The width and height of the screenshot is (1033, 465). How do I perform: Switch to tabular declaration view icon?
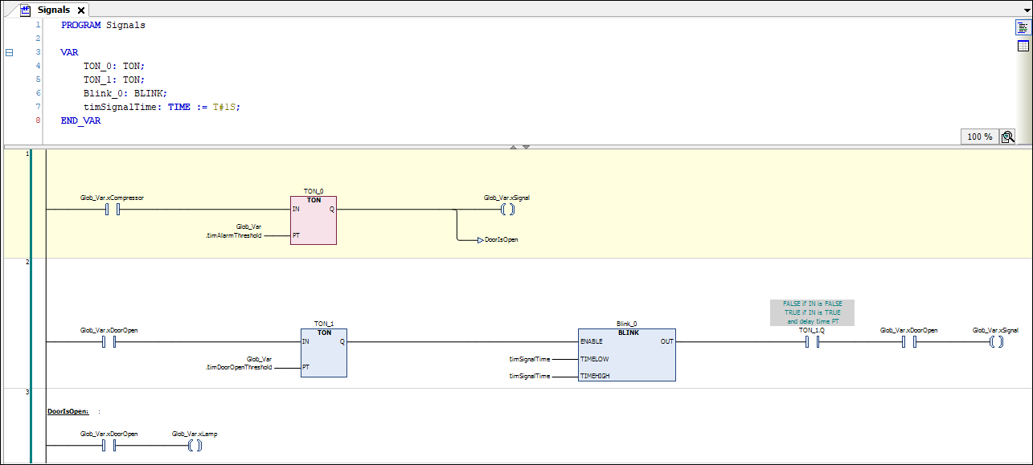(x=1023, y=46)
